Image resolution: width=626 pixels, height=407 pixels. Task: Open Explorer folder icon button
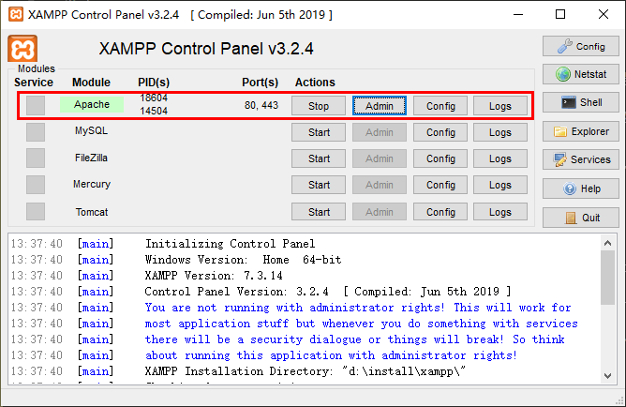pos(580,131)
